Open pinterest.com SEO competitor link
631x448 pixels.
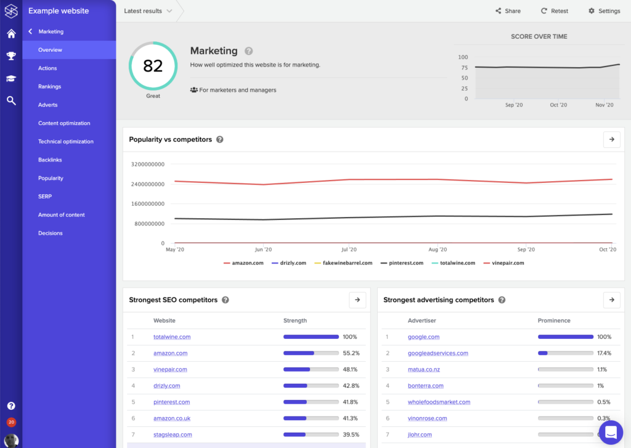pyautogui.click(x=171, y=402)
